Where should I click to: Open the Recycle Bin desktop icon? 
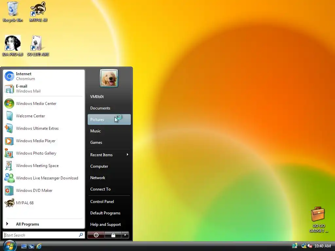pyautogui.click(x=13, y=12)
